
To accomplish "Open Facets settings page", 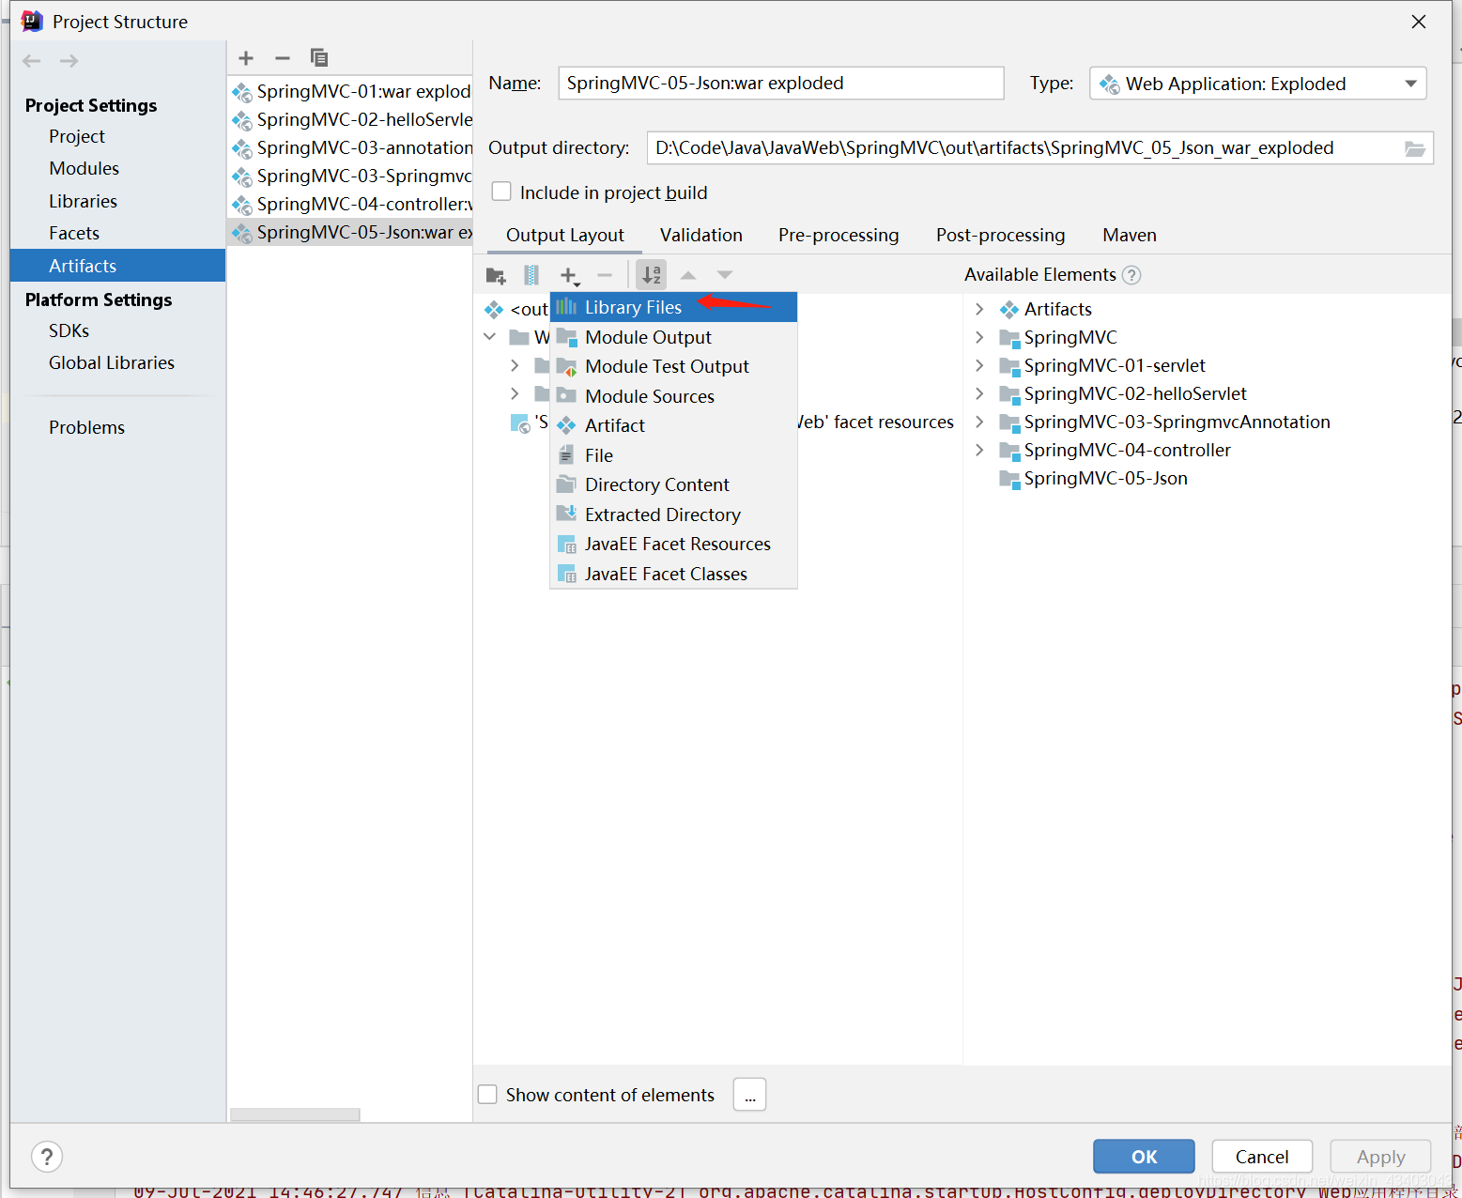I will click(74, 233).
